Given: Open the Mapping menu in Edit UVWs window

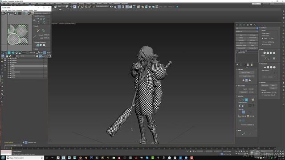Looking at the screenshot, I should (x=19, y=10).
